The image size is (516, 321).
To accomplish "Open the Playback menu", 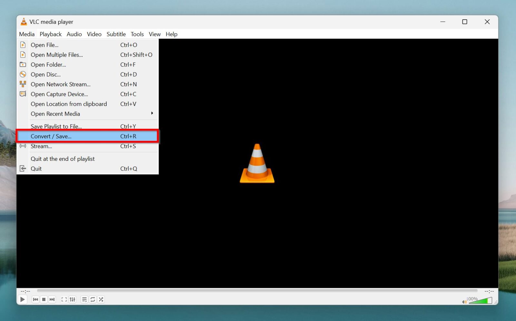I will coord(50,34).
